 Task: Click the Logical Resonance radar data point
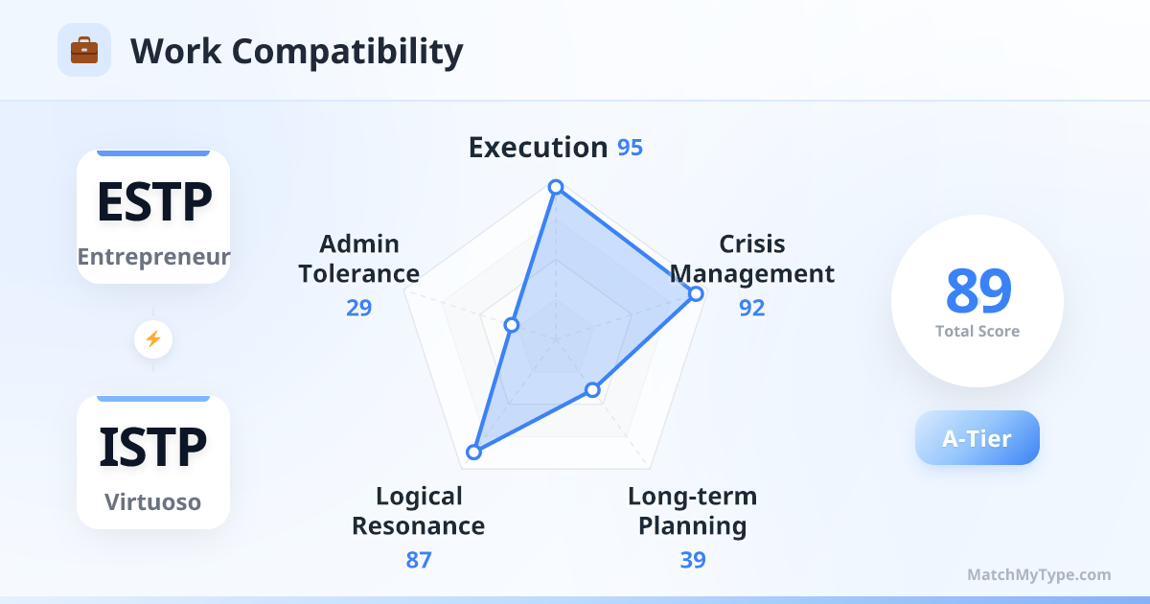(x=472, y=453)
